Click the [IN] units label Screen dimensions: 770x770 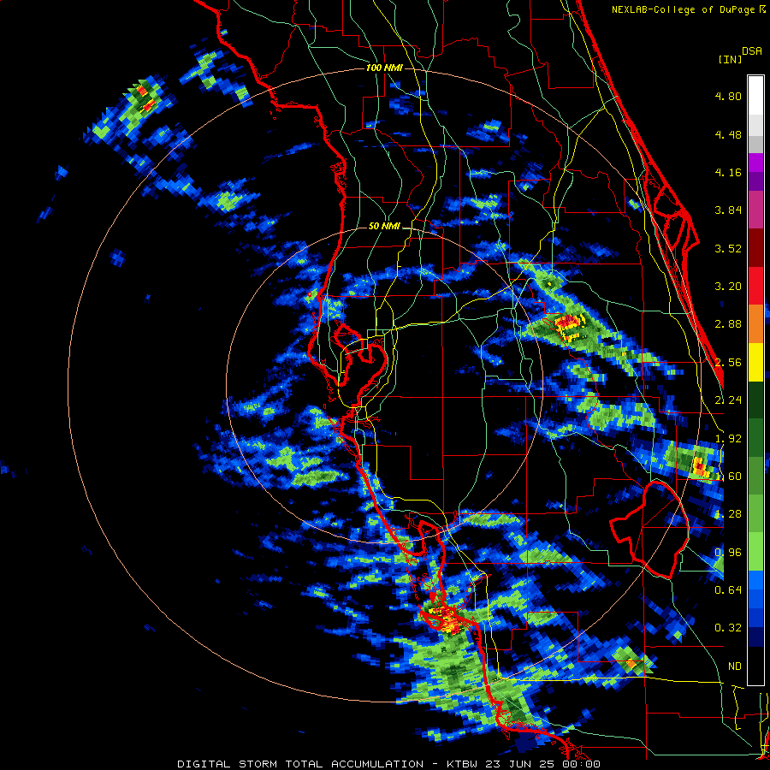pos(730,59)
